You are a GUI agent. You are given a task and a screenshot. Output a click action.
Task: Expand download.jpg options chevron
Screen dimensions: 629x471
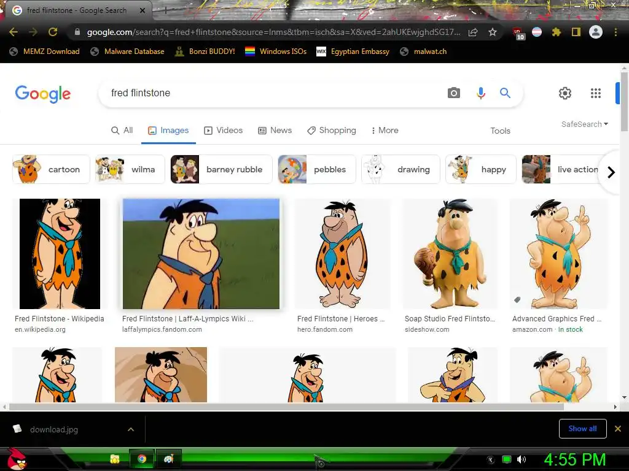coord(131,429)
